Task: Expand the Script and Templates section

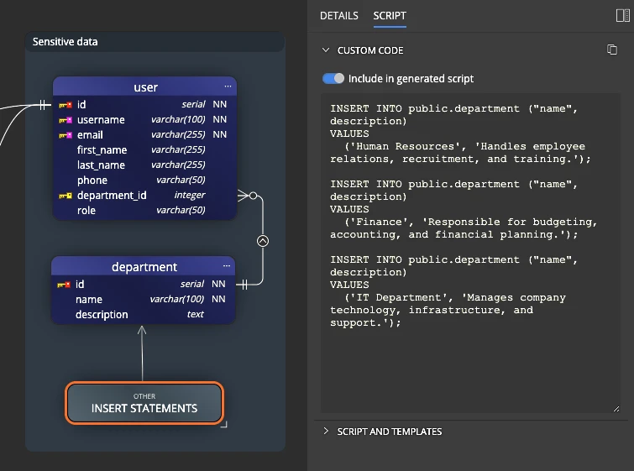Action: 326,432
